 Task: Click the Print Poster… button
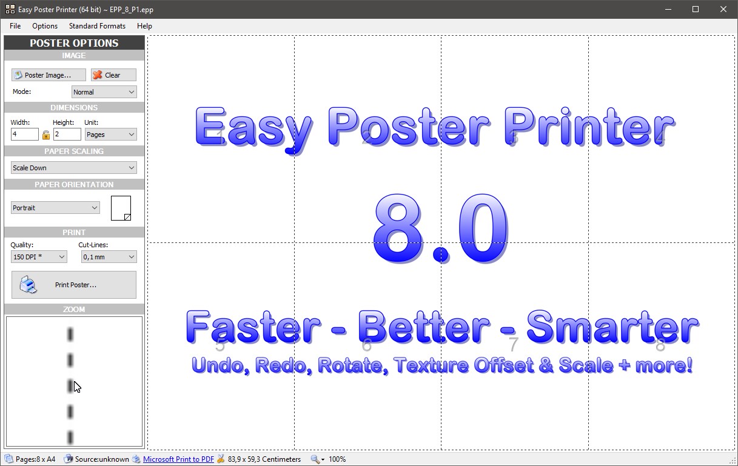[x=74, y=285]
